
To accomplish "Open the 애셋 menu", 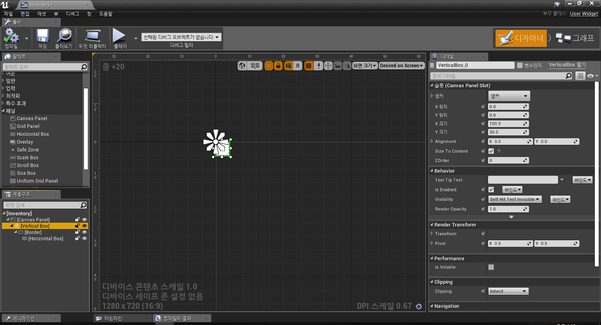I will pyautogui.click(x=42, y=14).
